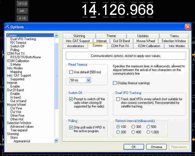Select the 300 refresh interval option
Image resolution: width=195 pixels, height=156 pixels.
pos(133,127)
